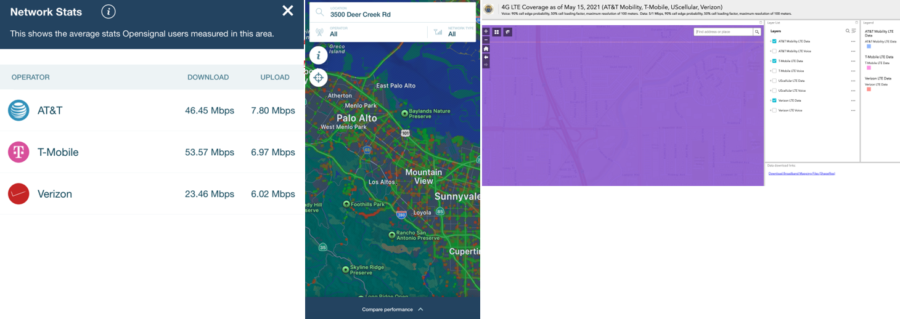Select the T-Mobile operator row name
The height and width of the screenshot is (319, 900).
[x=58, y=152]
